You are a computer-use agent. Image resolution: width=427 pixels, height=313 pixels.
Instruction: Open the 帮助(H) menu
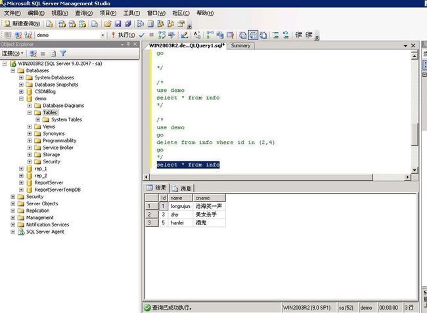(205, 13)
